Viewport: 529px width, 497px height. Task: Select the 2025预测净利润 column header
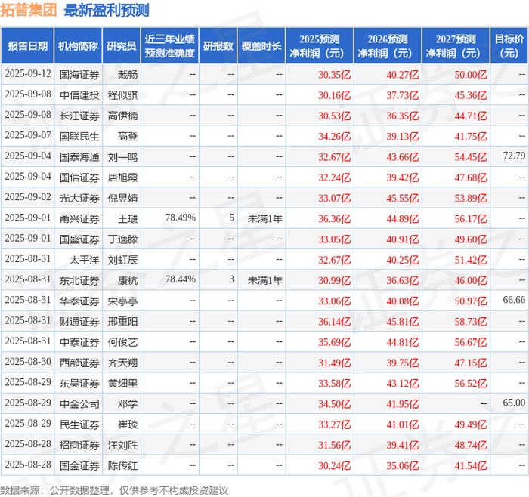tap(320, 46)
